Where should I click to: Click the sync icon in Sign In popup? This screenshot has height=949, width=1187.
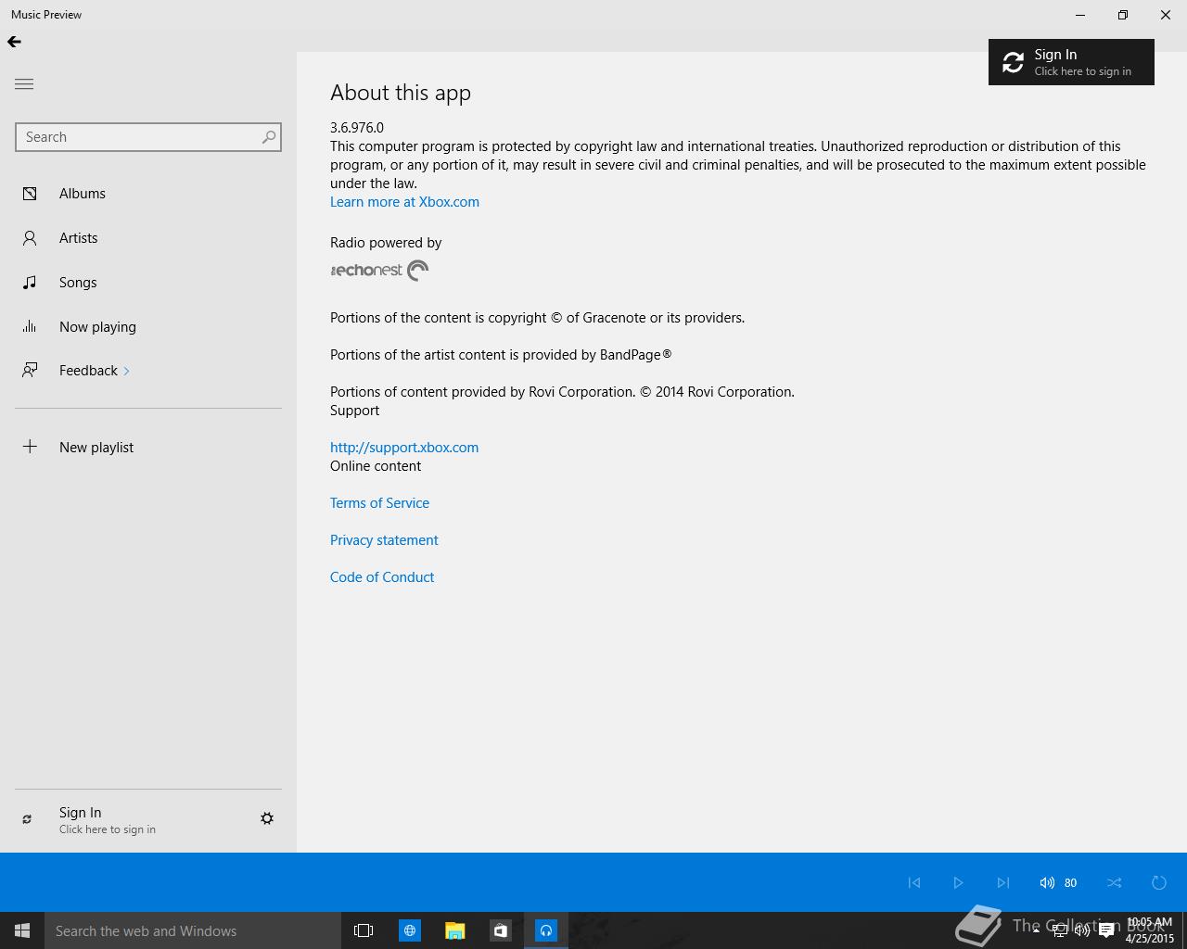[1013, 62]
